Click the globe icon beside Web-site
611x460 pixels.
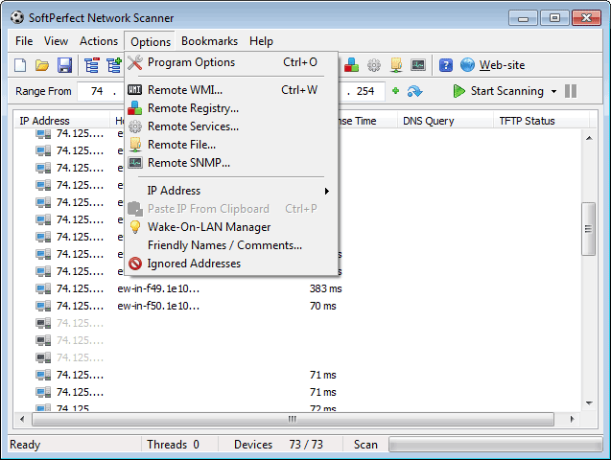(x=467, y=65)
